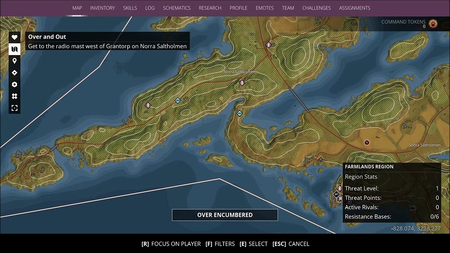Select the northernmost pink diamond map marker
450x253 pixels.
point(269,45)
